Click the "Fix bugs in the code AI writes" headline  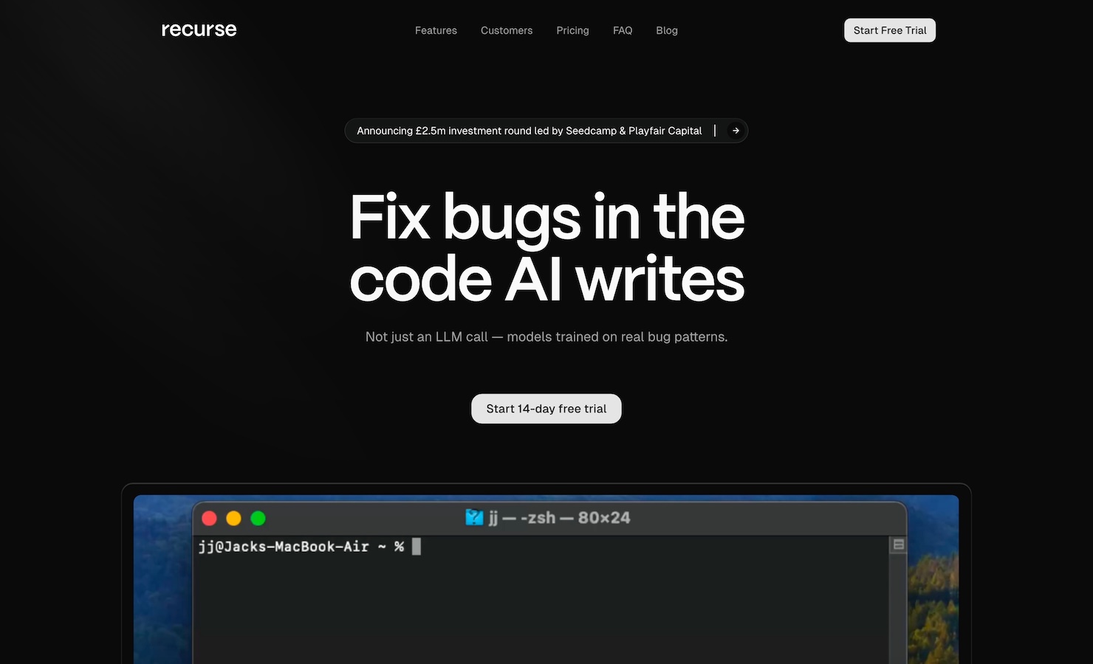point(546,248)
